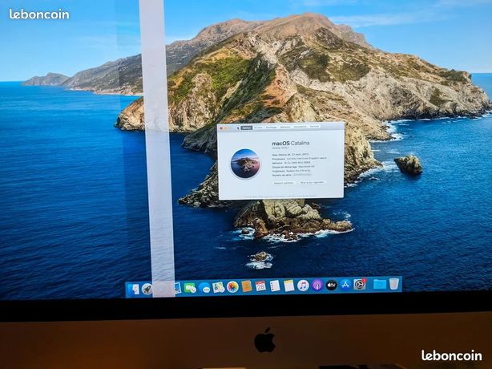Launch FaceTime from the Dock
The width and height of the screenshot is (492, 369).
[190, 288]
